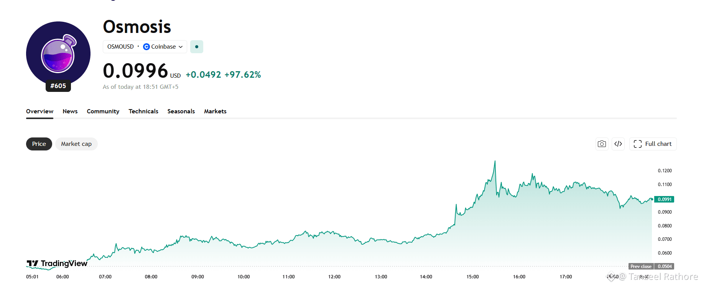Open the News tab

point(70,111)
